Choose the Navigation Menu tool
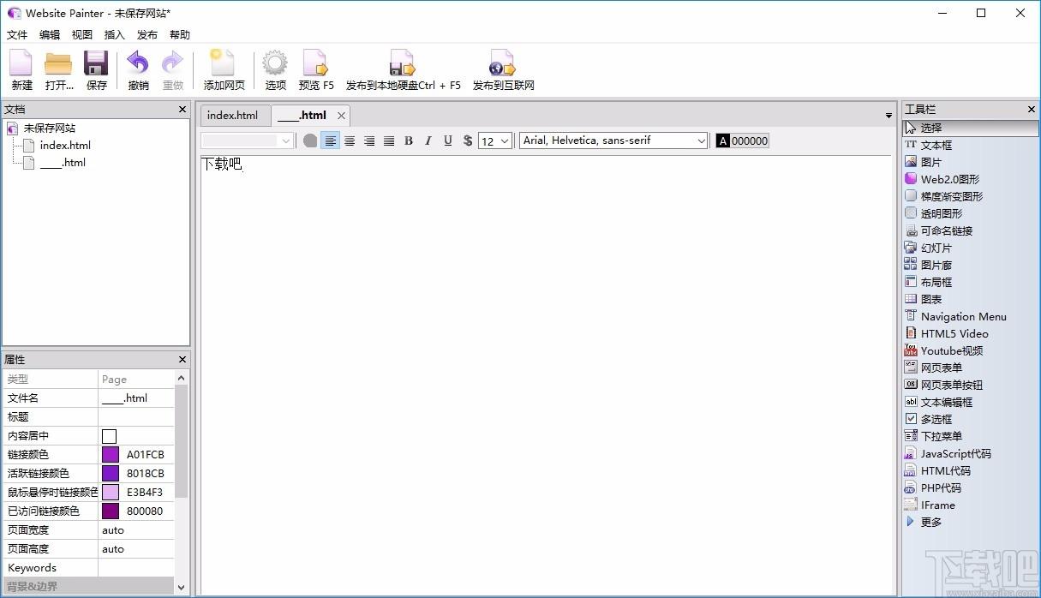The height and width of the screenshot is (598, 1041). pos(955,316)
